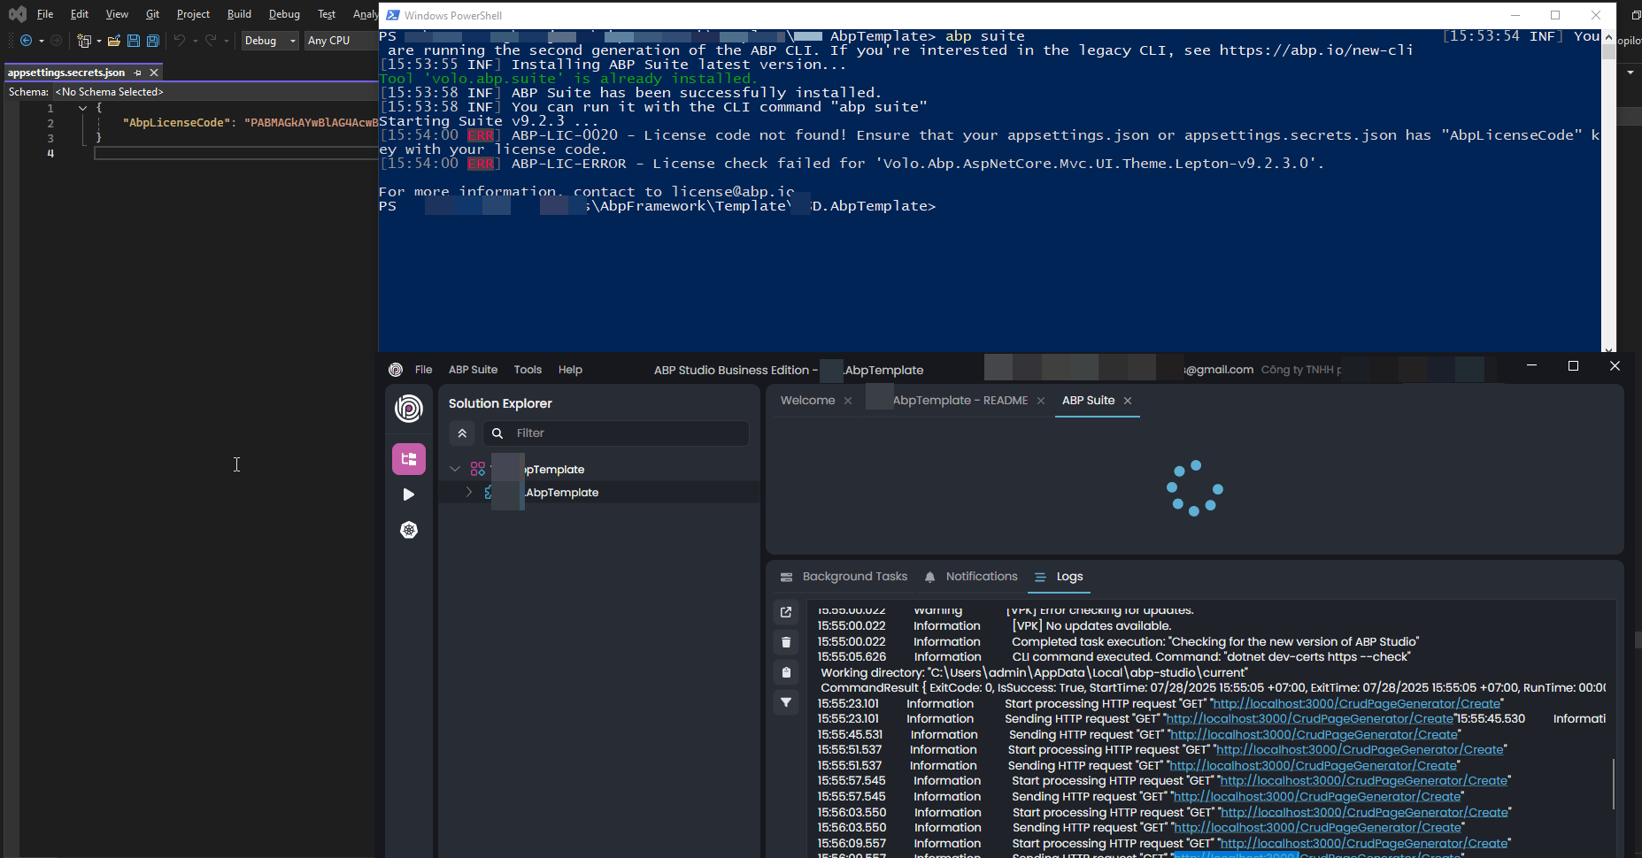
Task: Open logs in external window icon
Action: [x=786, y=612]
